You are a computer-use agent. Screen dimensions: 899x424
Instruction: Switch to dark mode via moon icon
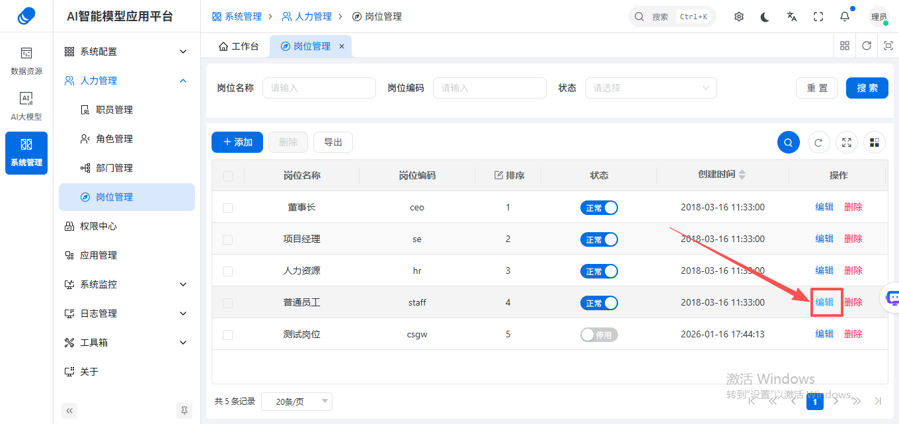coord(765,17)
